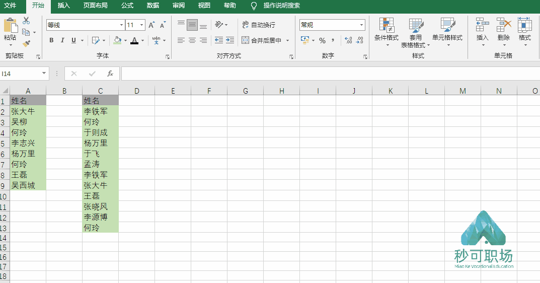The width and height of the screenshot is (540, 283).
Task: Open the font size 11 dropdown
Action: click(141, 25)
